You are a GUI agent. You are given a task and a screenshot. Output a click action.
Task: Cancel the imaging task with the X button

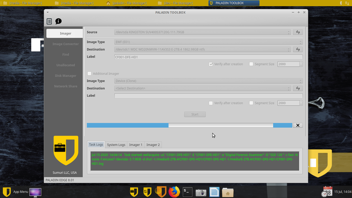coord(298,125)
